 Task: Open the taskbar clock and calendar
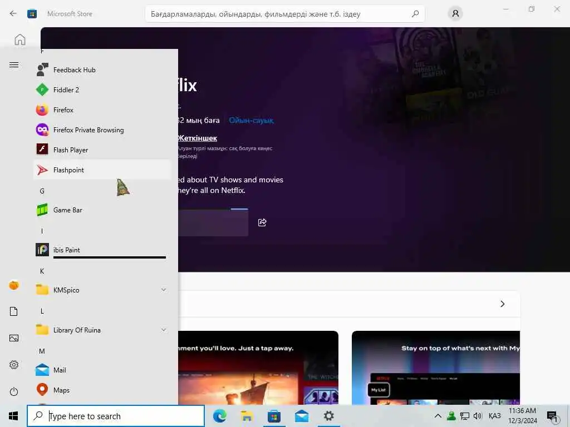coord(522,416)
